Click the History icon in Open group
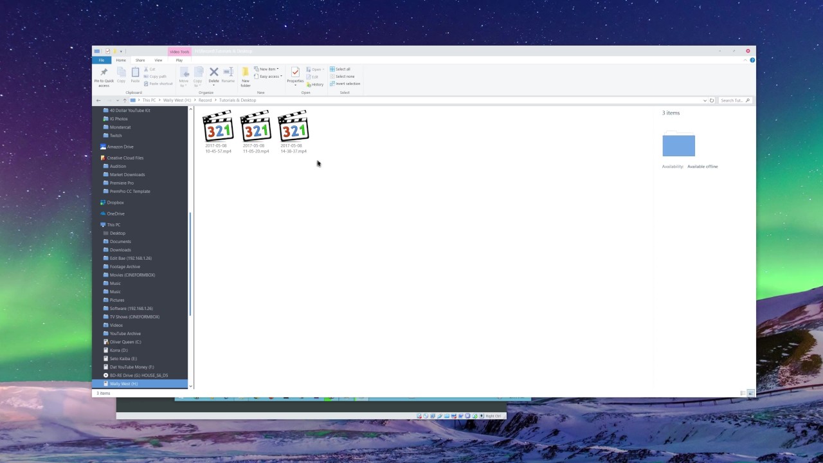The image size is (823, 463). (x=315, y=84)
